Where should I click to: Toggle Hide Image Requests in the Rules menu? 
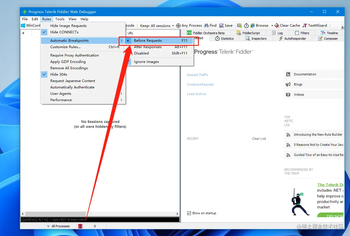tap(83, 26)
